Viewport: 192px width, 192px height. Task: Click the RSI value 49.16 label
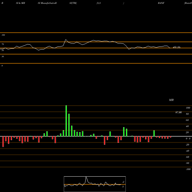(x=177, y=47)
